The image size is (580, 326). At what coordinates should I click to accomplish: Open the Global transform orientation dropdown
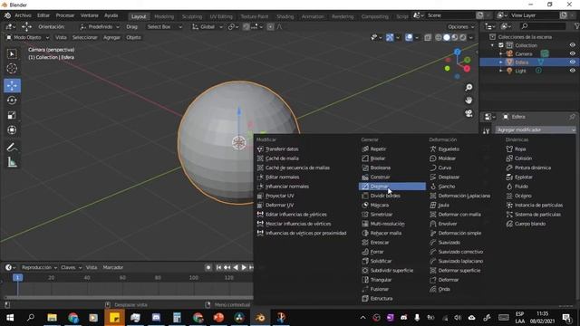pyautogui.click(x=207, y=26)
